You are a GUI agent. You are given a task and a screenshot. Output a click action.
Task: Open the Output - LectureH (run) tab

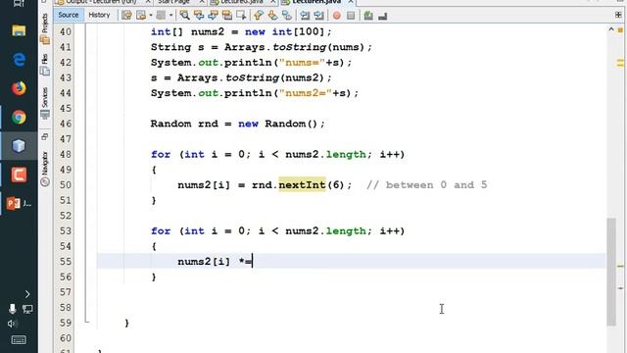pyautogui.click(x=101, y=2)
